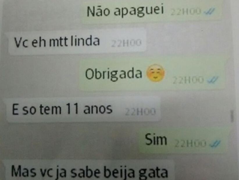Click the blue read receipt on Obrigada message
The image size is (239, 180).
[x=213, y=80]
